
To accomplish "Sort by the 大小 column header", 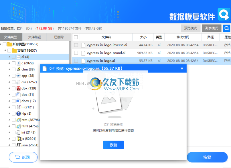I will pos(143,37).
